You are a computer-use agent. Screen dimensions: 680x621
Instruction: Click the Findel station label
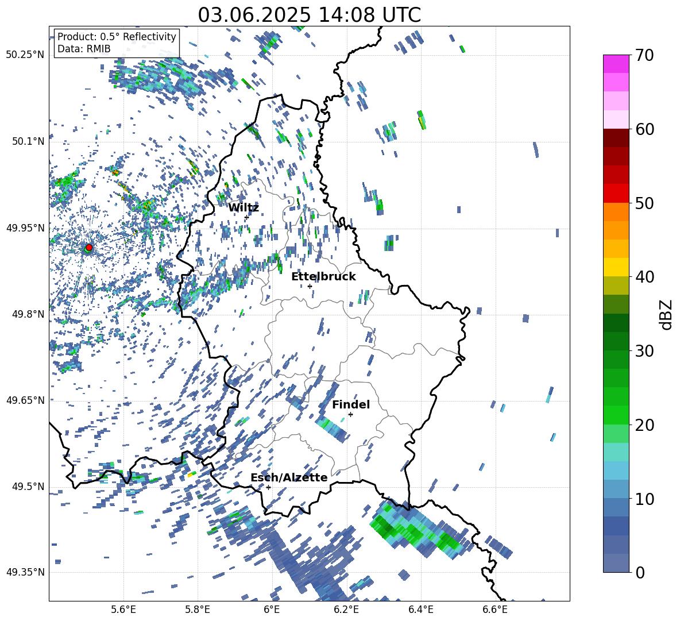click(351, 404)
